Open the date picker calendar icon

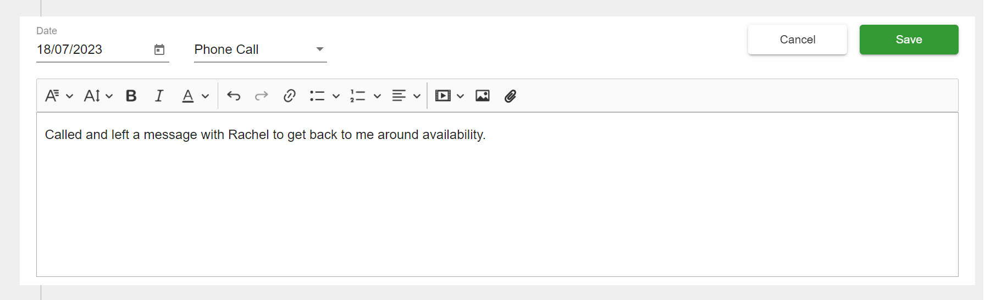pyautogui.click(x=159, y=49)
